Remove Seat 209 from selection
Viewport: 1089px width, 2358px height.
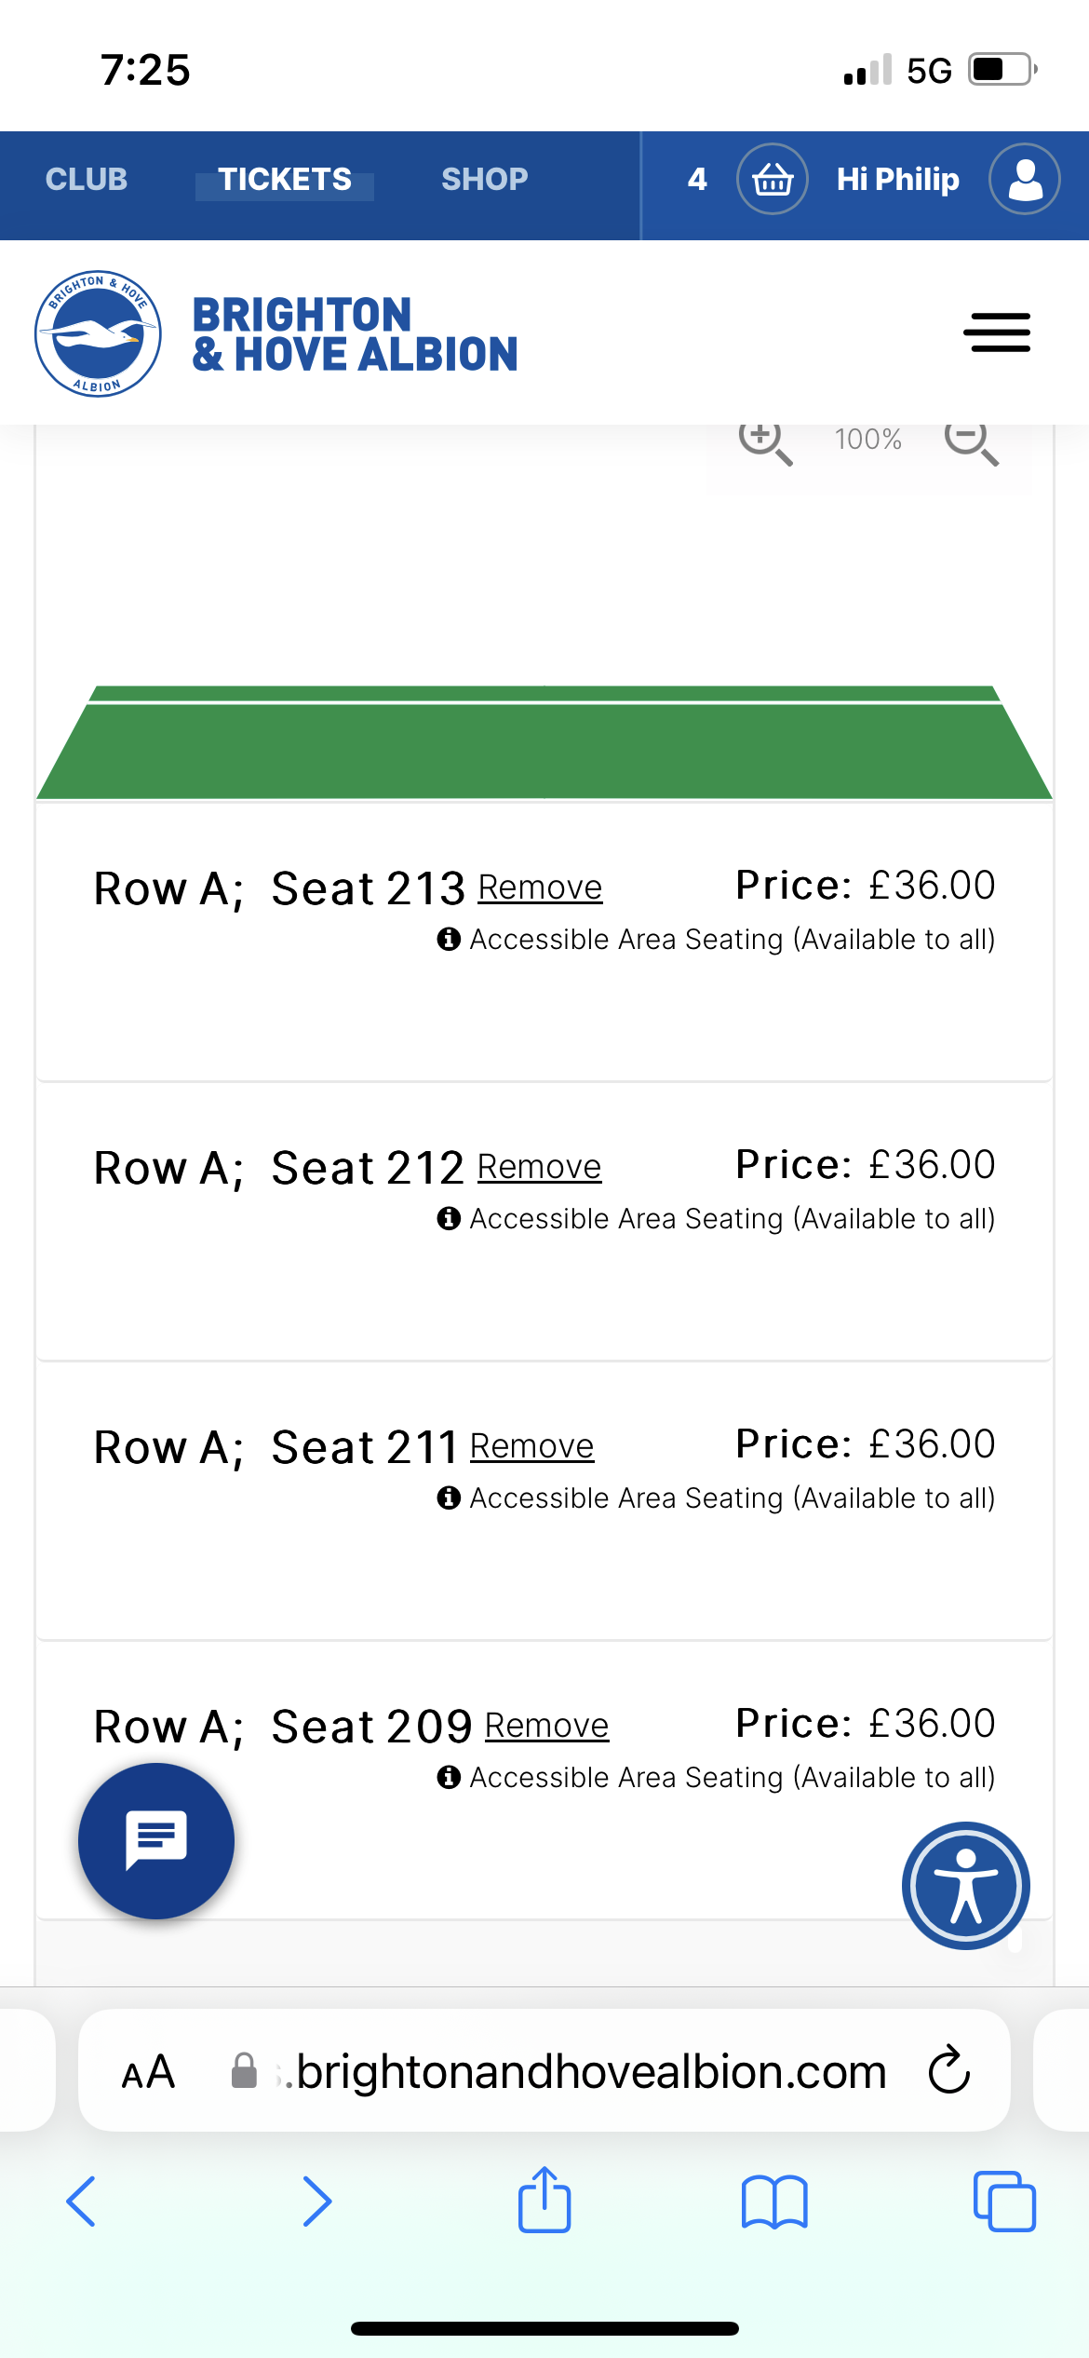coord(546,1726)
